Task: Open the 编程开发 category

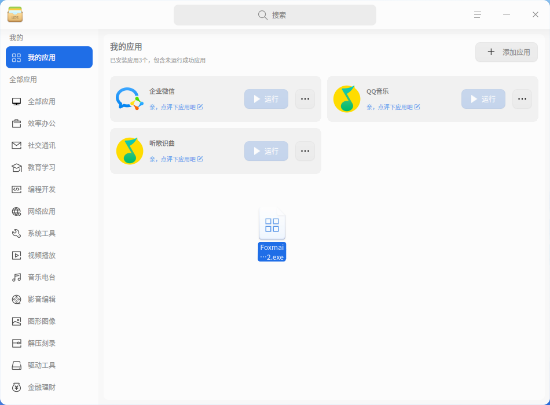Action: 42,189
